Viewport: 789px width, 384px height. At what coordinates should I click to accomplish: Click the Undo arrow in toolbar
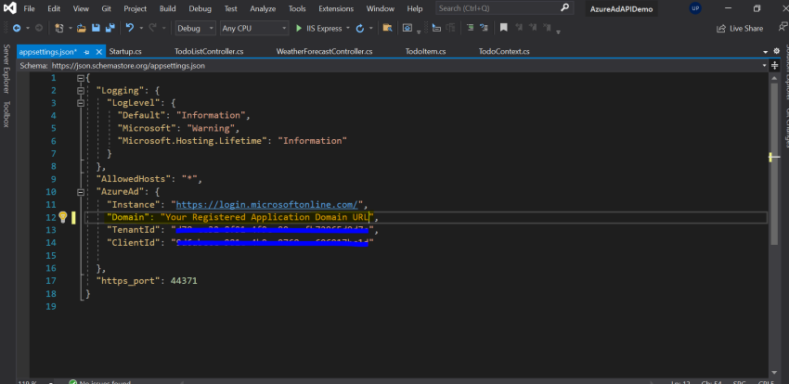tap(128, 29)
